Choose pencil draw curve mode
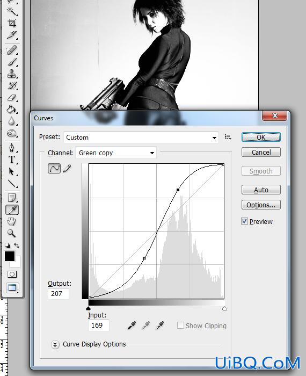Screen dimensions: 306x376 [67, 168]
